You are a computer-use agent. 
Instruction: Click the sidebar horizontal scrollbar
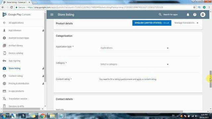pyautogui.click(x=21, y=109)
